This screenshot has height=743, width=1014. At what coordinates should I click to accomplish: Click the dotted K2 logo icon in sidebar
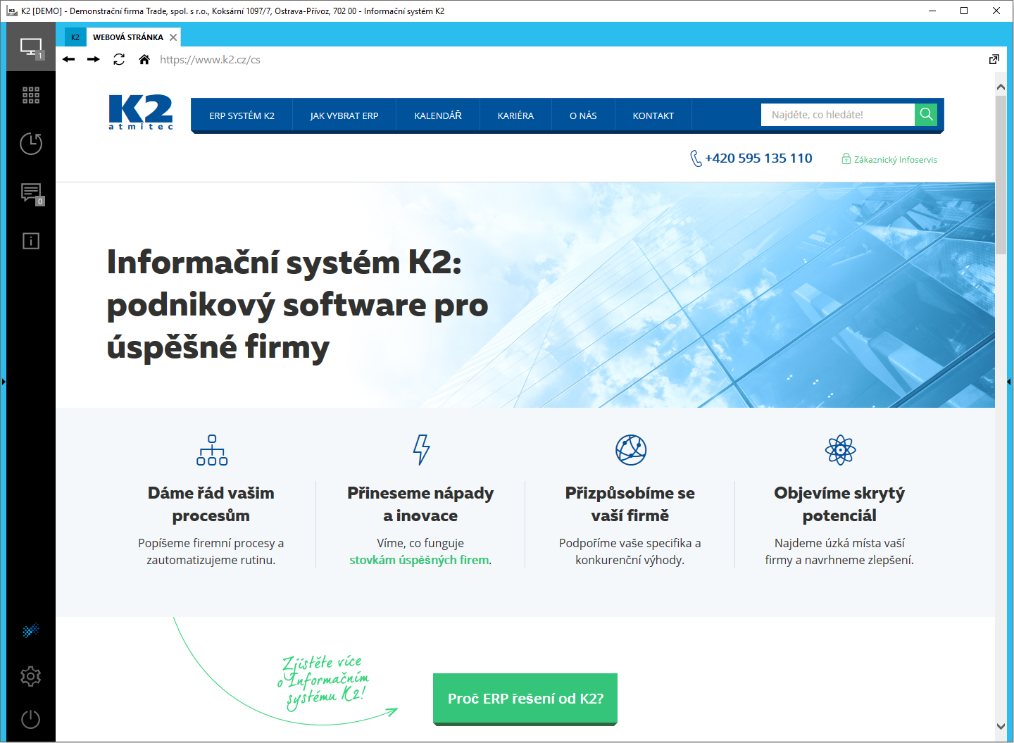pyautogui.click(x=31, y=630)
